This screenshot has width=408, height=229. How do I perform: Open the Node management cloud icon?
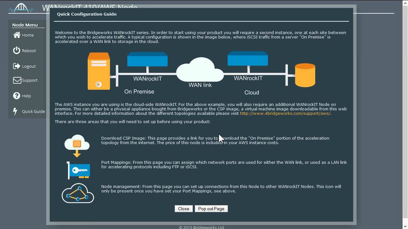click(78, 193)
